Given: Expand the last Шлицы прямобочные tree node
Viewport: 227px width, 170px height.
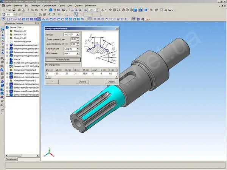Looking at the screenshot, I should [x=7, y=95].
